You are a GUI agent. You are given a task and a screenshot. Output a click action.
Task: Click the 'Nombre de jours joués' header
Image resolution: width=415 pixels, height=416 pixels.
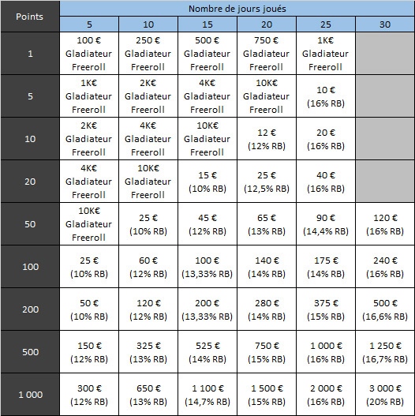(x=237, y=9)
